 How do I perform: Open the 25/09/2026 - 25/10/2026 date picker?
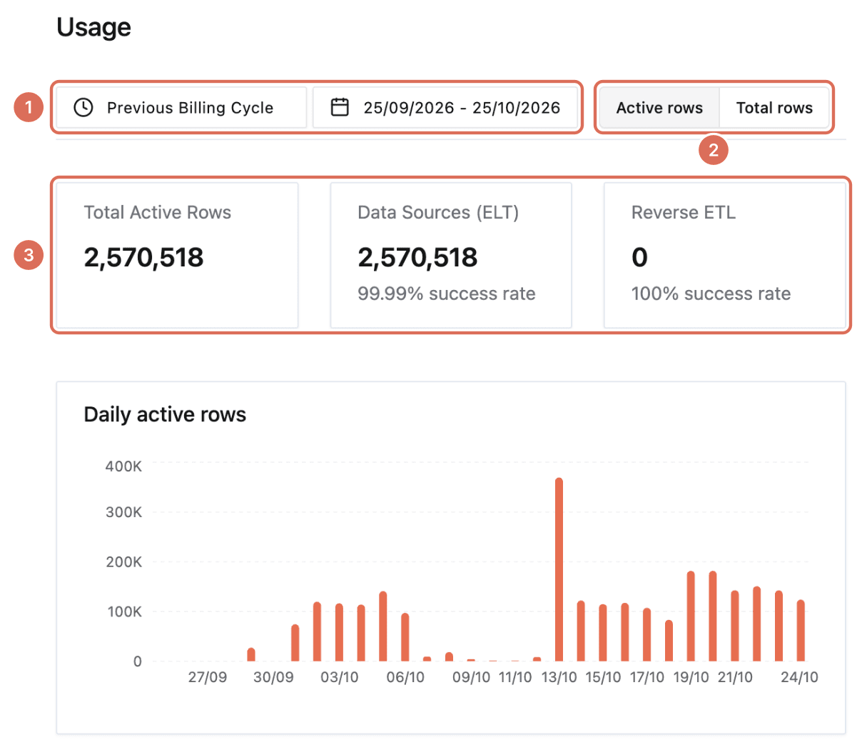pyautogui.click(x=445, y=108)
